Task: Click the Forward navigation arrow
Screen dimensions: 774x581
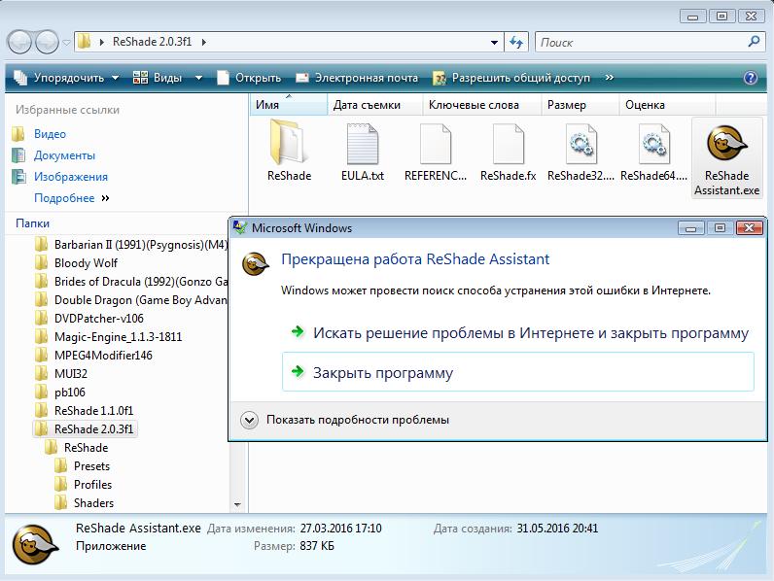Action: click(47, 42)
